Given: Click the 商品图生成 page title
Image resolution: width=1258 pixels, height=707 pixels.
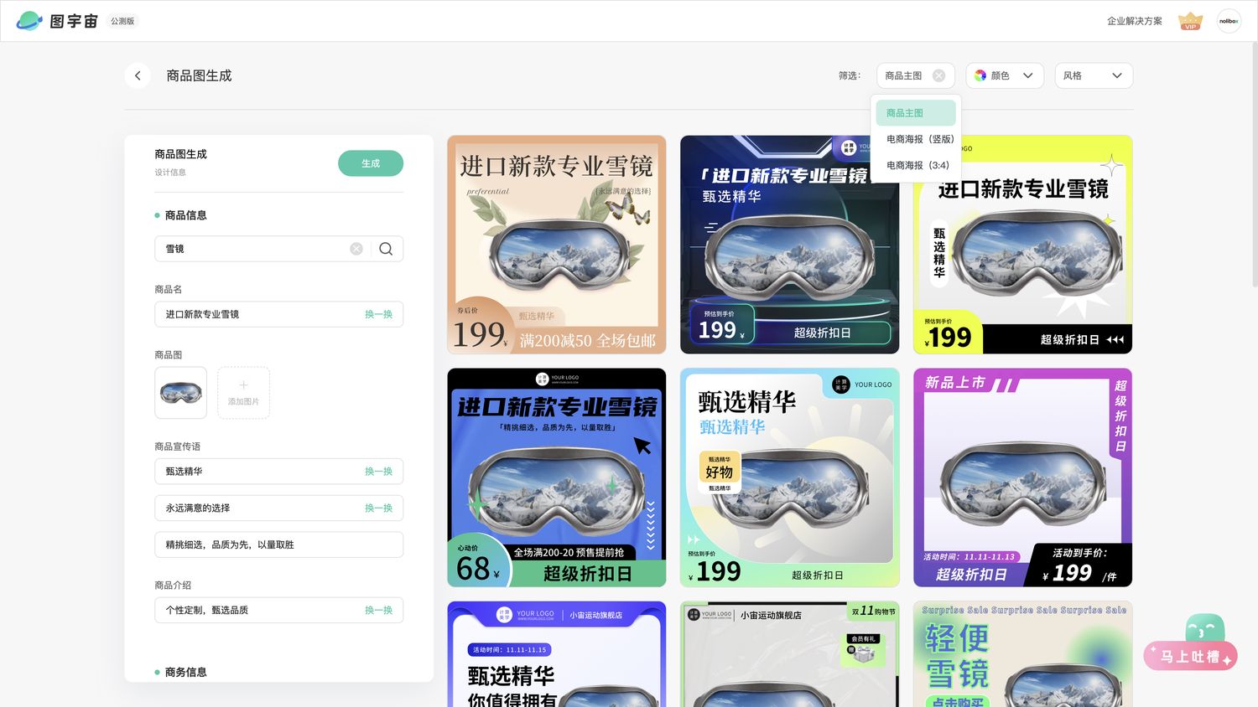Looking at the screenshot, I should [x=199, y=75].
